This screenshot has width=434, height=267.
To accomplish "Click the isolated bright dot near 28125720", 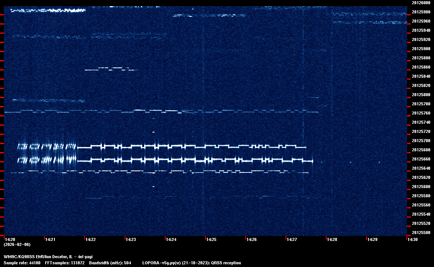I will click(153, 132).
